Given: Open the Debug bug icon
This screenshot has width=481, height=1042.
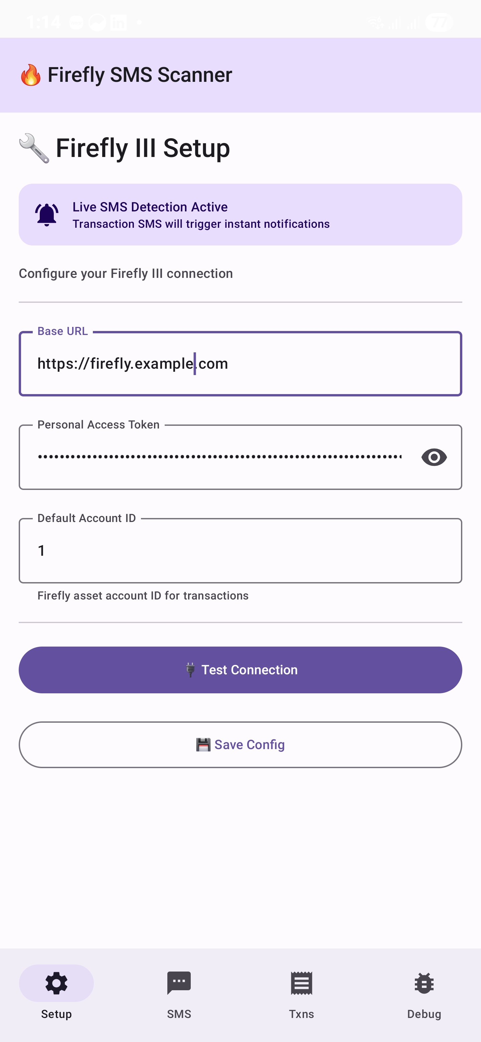Looking at the screenshot, I should pyautogui.click(x=424, y=983).
